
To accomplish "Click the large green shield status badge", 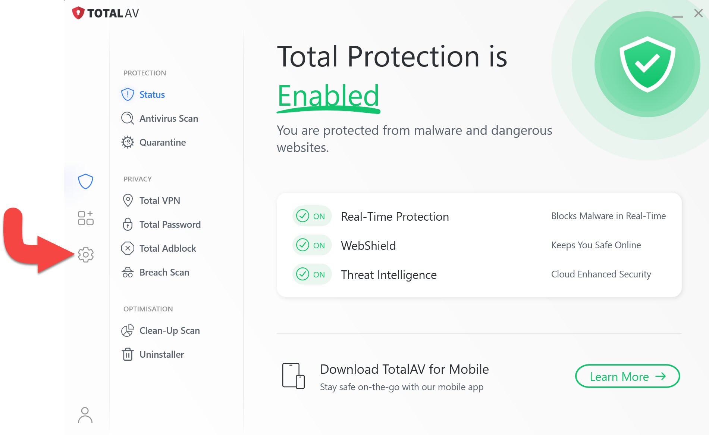I will (647, 64).
